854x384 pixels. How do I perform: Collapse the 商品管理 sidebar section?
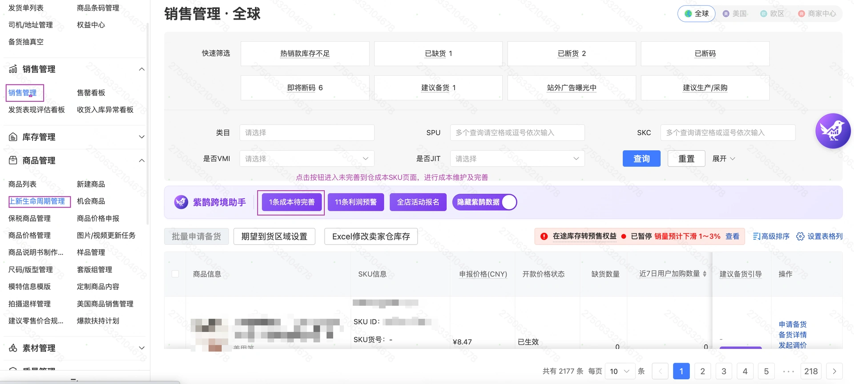141,160
